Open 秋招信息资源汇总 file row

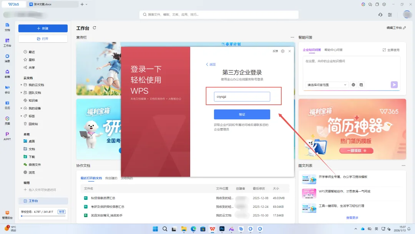pos(185,198)
